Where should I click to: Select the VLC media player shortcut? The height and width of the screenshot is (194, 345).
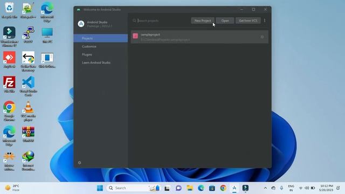click(28, 111)
